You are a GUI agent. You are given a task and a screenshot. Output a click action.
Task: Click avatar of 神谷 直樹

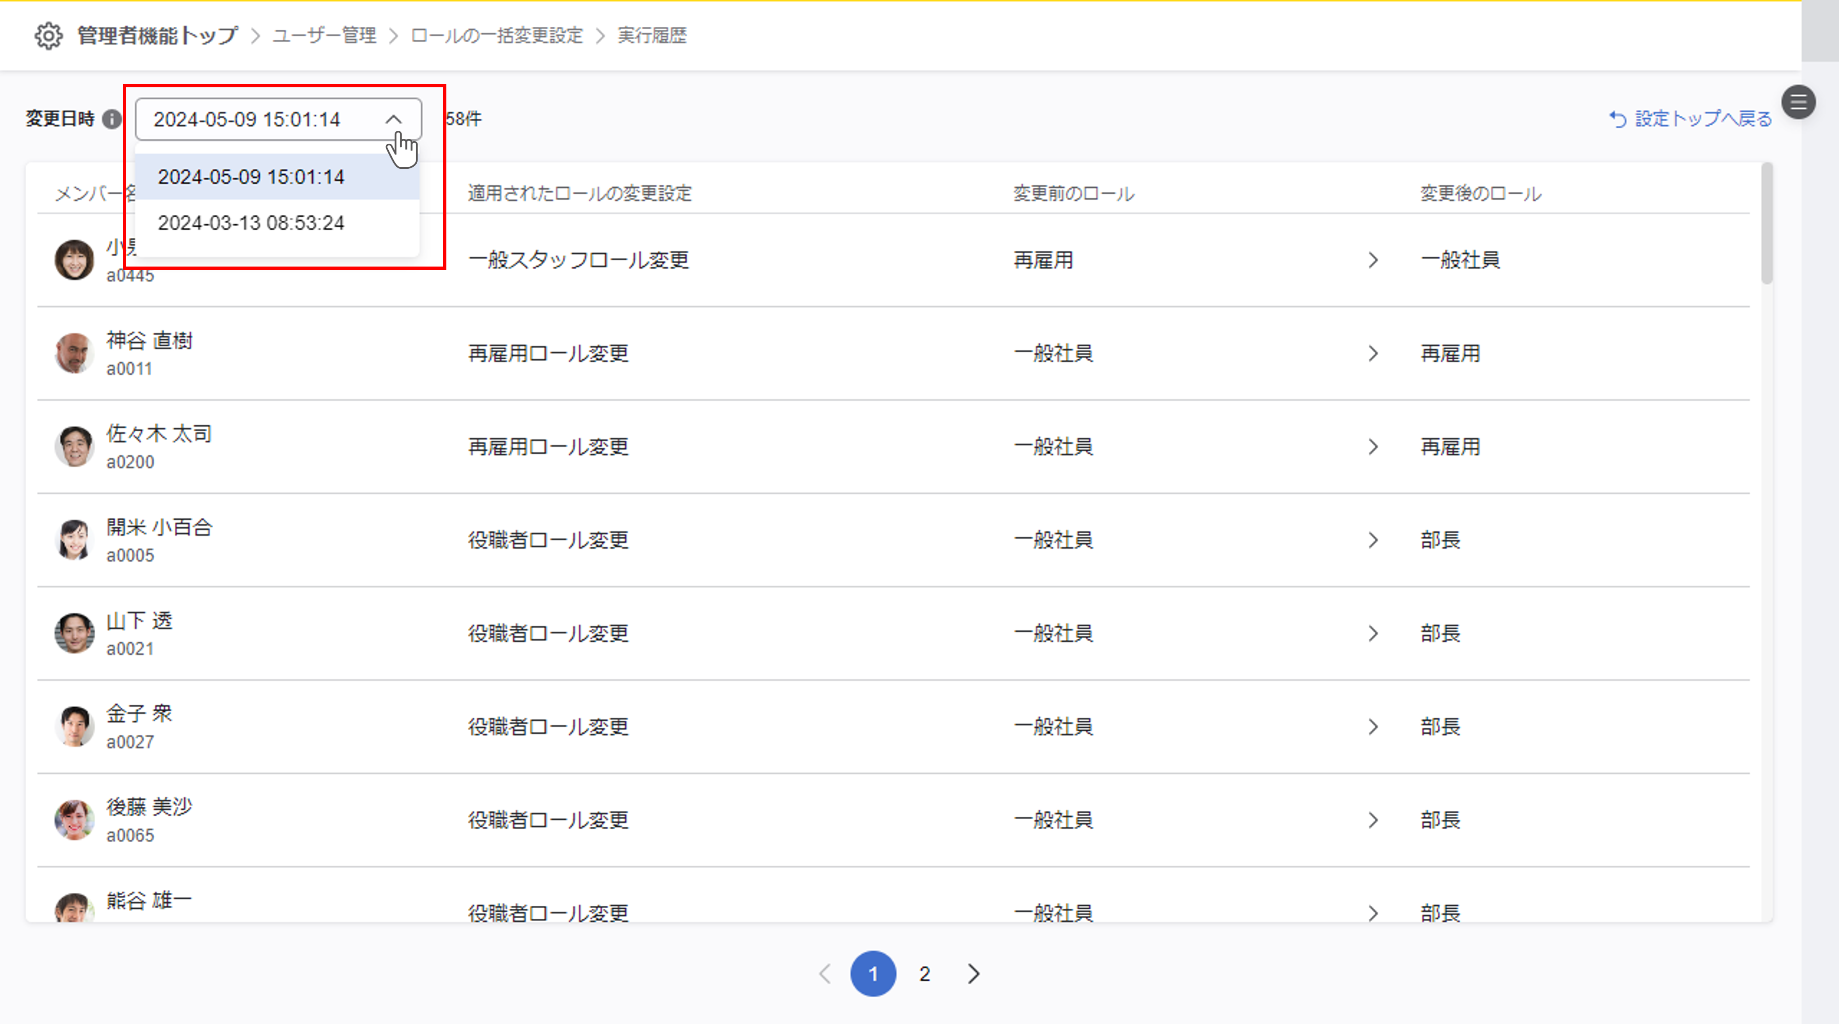(74, 353)
